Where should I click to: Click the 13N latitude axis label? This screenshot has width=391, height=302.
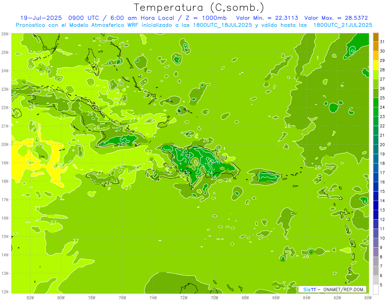[5, 273]
